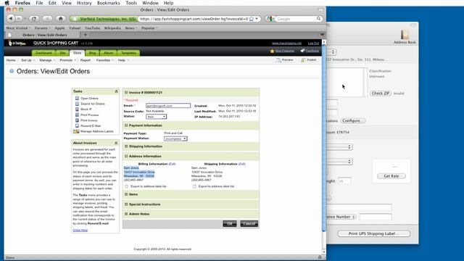Viewport: 464px width, 261px height.
Task: Click the Search for Orders task icon
Action: point(77,104)
